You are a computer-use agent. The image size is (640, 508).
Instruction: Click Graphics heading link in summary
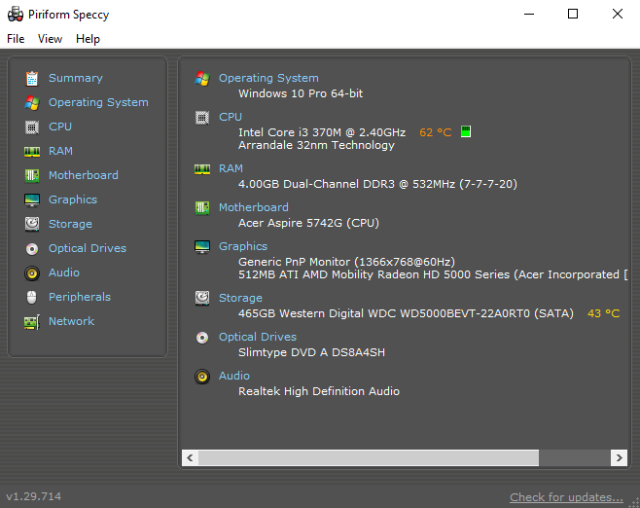243,246
